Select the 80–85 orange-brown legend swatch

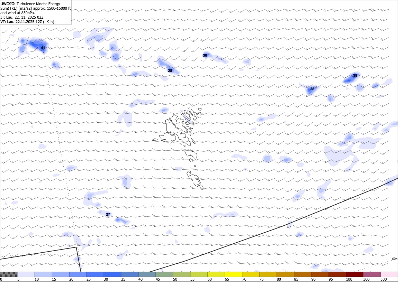tap(285, 274)
